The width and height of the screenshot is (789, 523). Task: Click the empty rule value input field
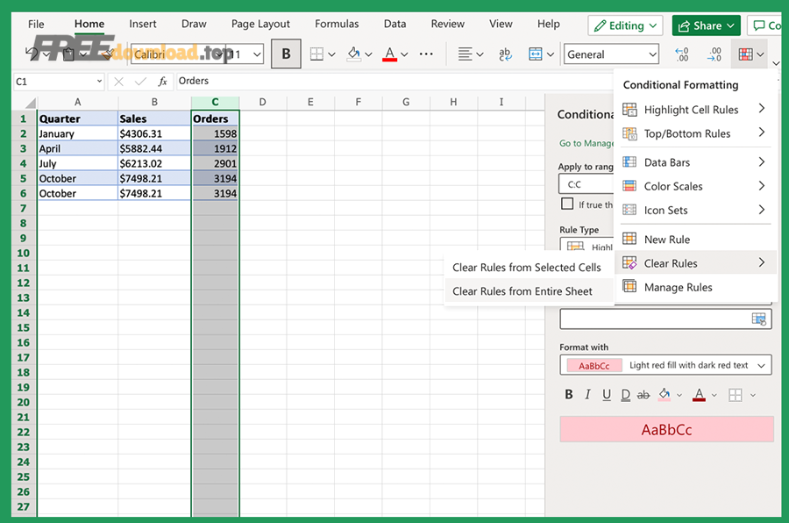pos(665,319)
